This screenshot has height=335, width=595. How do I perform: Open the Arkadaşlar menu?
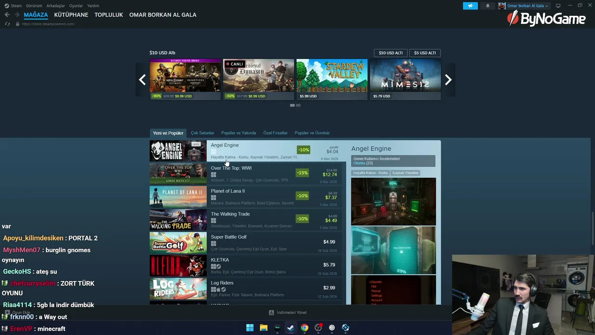tap(56, 6)
